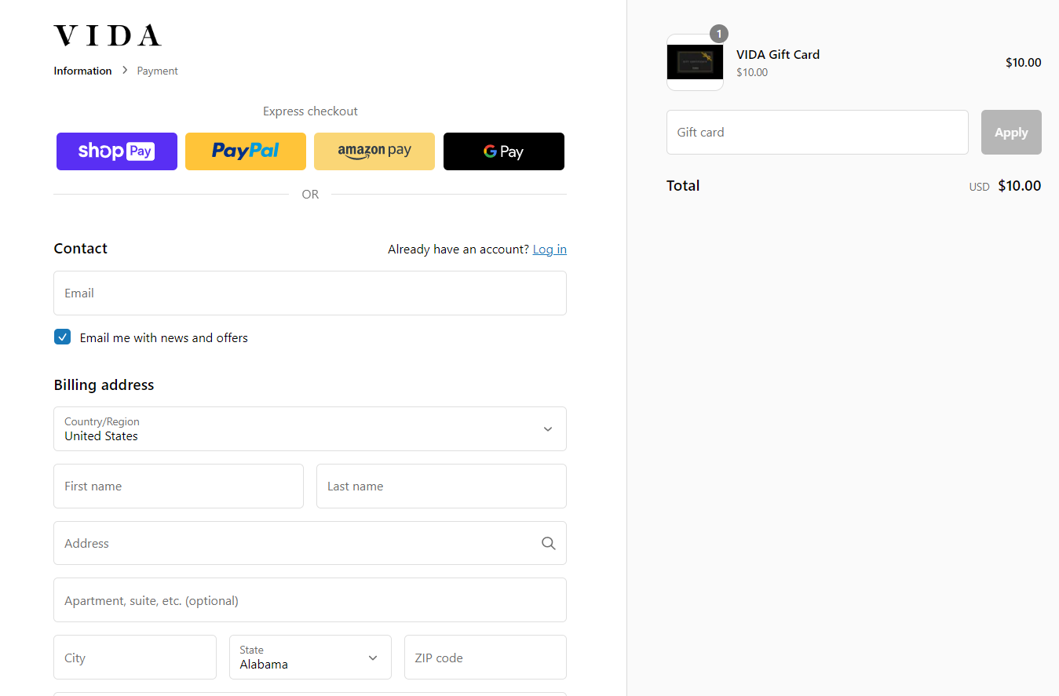Follow the Log in link
This screenshot has width=1059, height=696.
(x=550, y=250)
